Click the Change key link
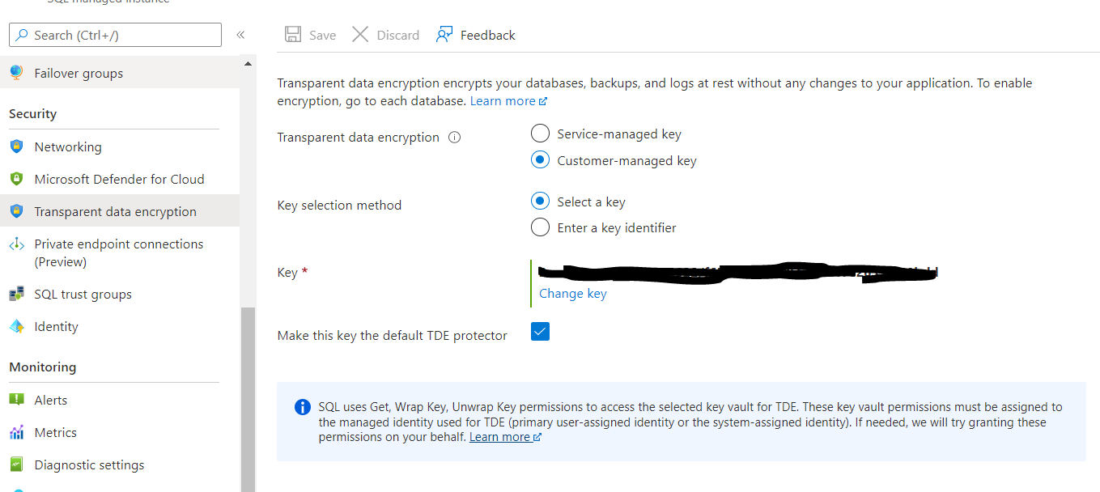The image size is (1100, 492). 572,293
